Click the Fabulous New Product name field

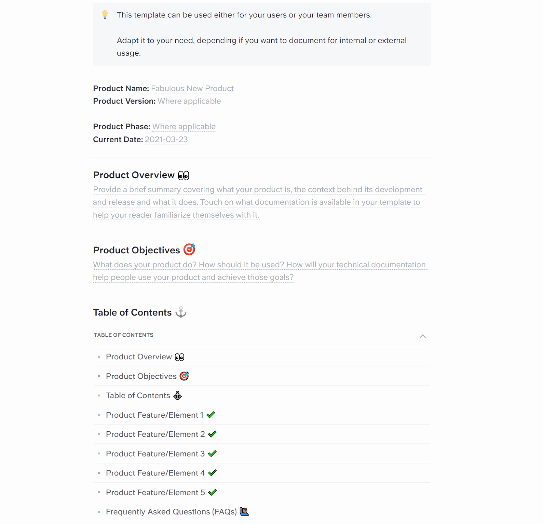tap(192, 88)
